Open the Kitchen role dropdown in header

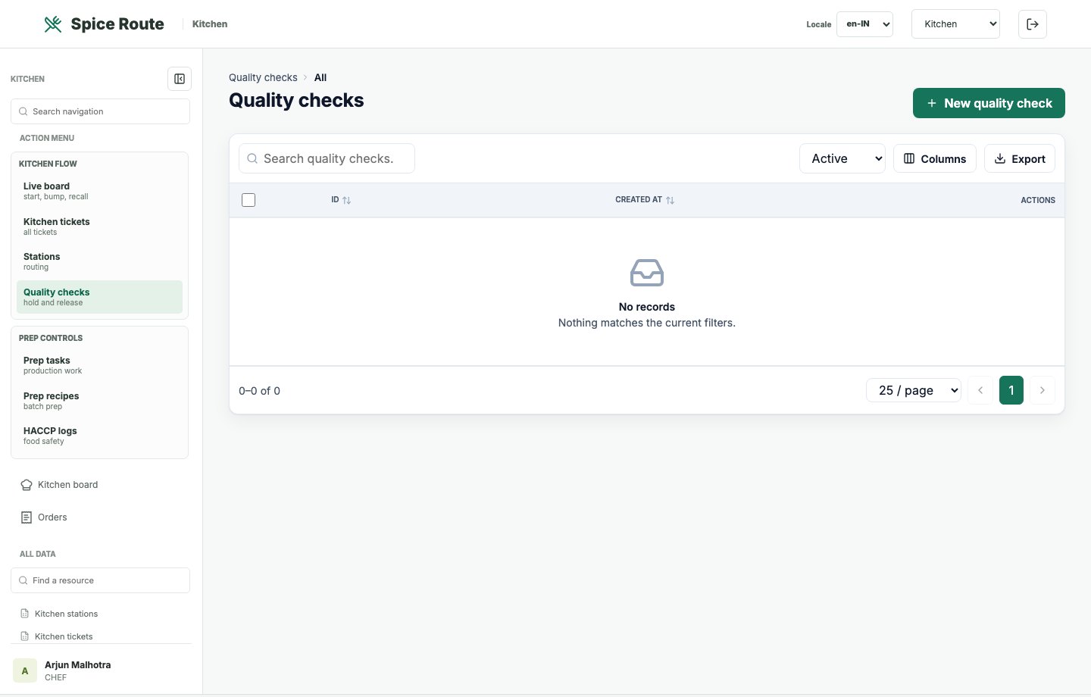pos(955,24)
